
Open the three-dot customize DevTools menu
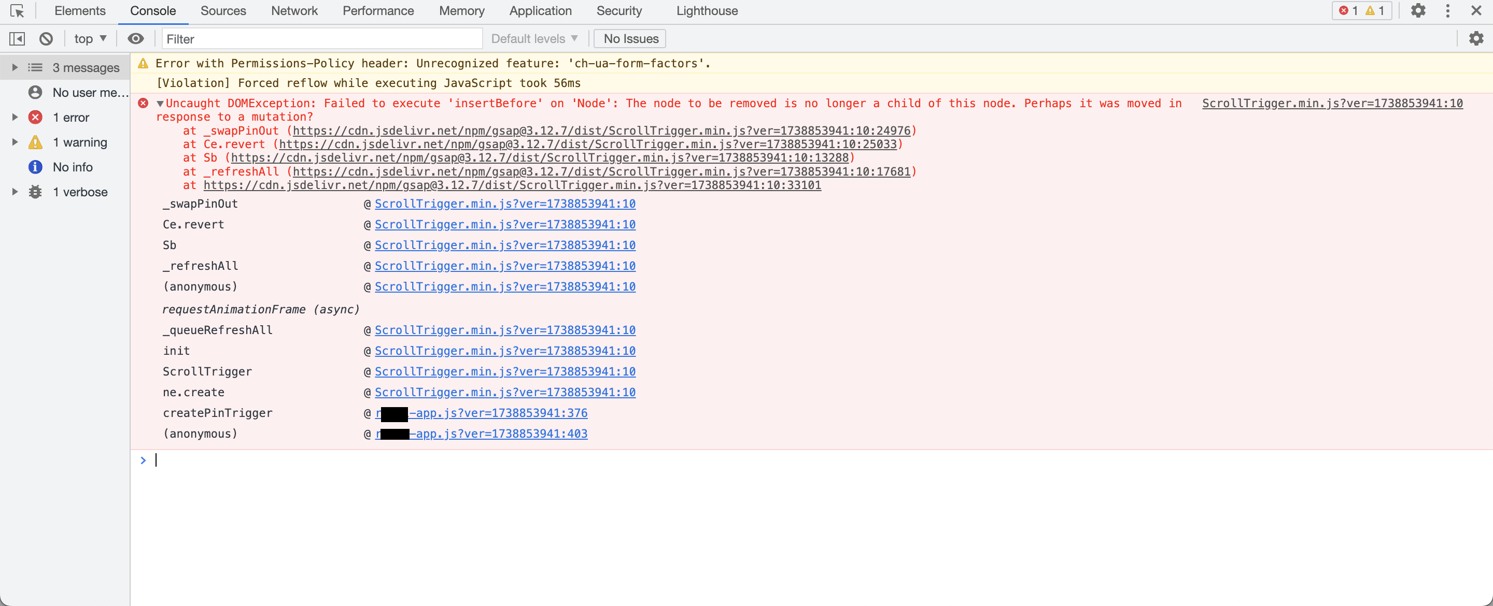pos(1447,11)
